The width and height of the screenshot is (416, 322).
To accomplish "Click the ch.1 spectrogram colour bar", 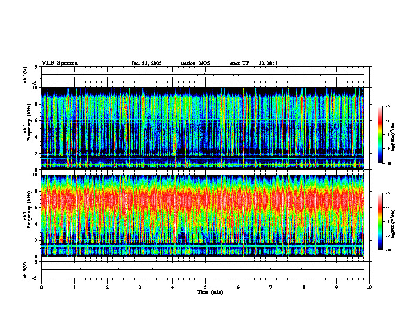I will coord(380,135).
